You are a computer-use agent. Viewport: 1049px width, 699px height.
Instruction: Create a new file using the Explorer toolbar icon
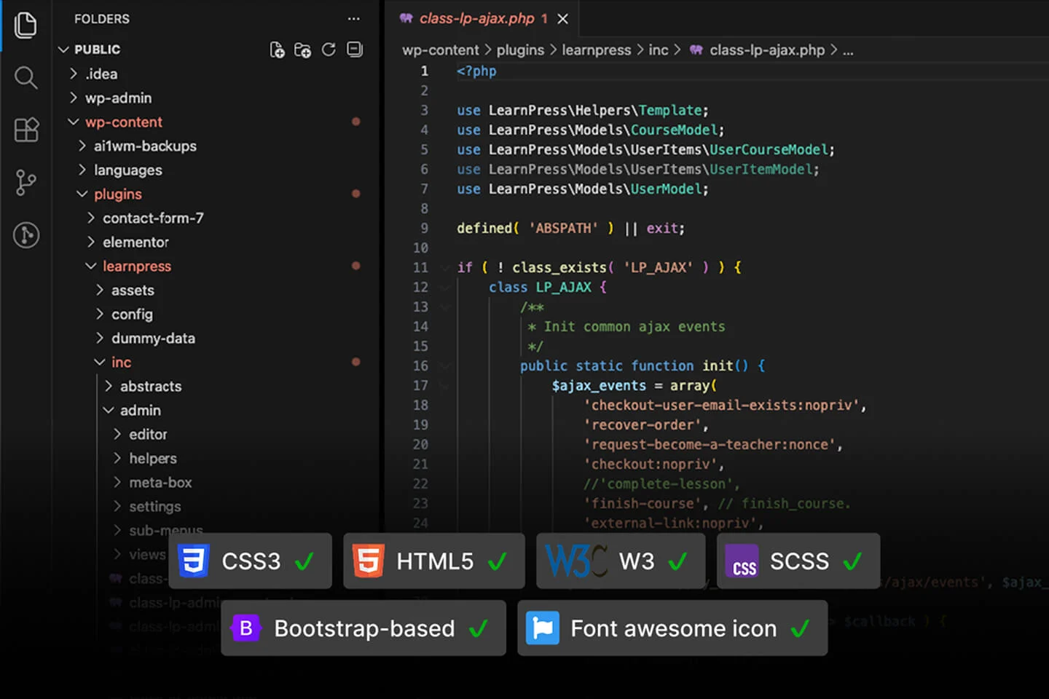click(x=277, y=50)
